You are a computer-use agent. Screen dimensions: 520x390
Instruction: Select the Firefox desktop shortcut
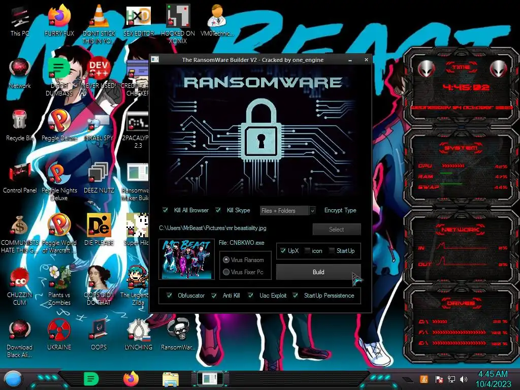(59, 20)
